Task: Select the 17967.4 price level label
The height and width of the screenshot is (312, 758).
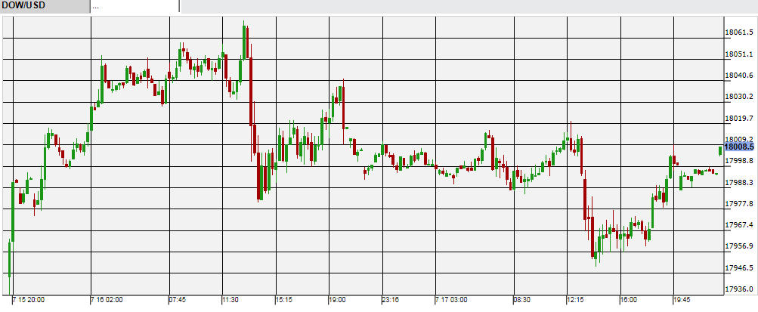Action: [x=739, y=225]
